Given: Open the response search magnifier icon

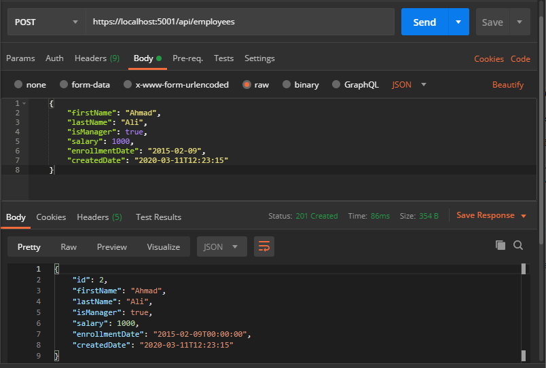Looking at the screenshot, I should (518, 245).
